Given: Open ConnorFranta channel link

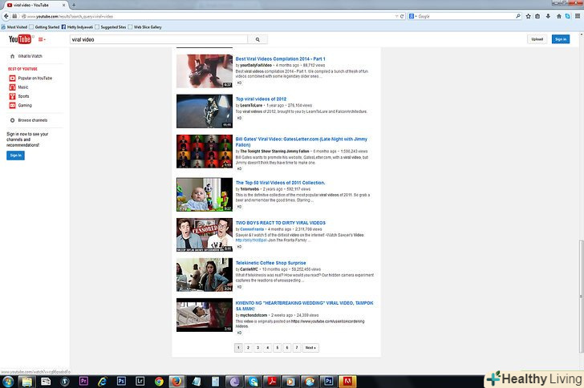Looking at the screenshot, I should pos(252,229).
